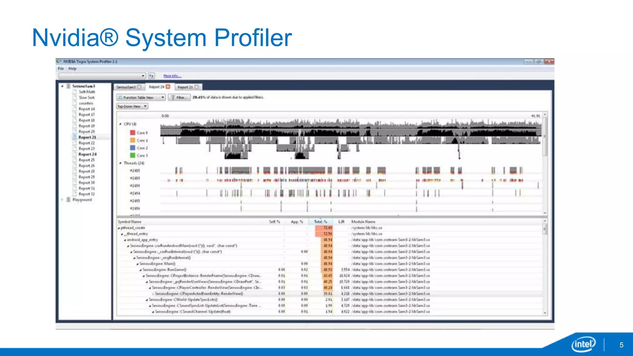Image resolution: width=633 pixels, height=356 pixels.
Task: Click the SeriousSam3 project icon in the tree
Action: click(68, 86)
